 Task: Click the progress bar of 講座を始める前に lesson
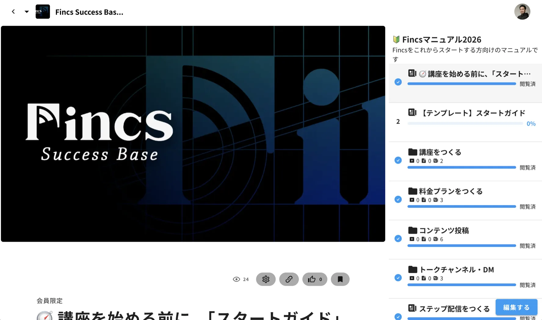(x=461, y=84)
